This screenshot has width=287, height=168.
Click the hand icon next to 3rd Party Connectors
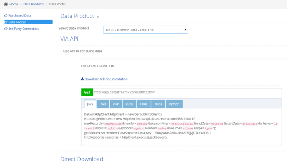(x=6, y=29)
